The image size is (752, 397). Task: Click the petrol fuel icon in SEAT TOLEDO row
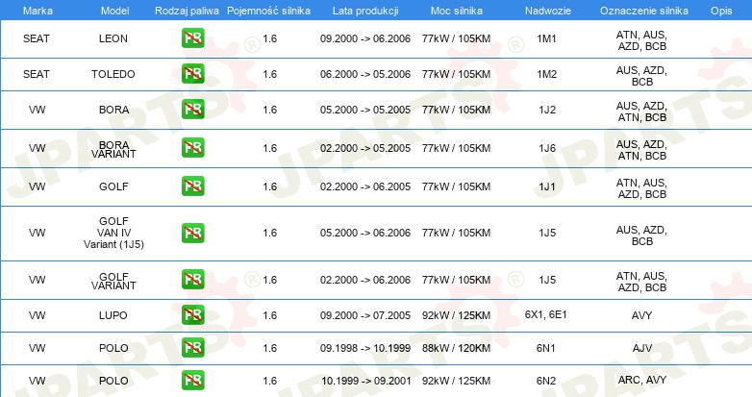tap(192, 74)
